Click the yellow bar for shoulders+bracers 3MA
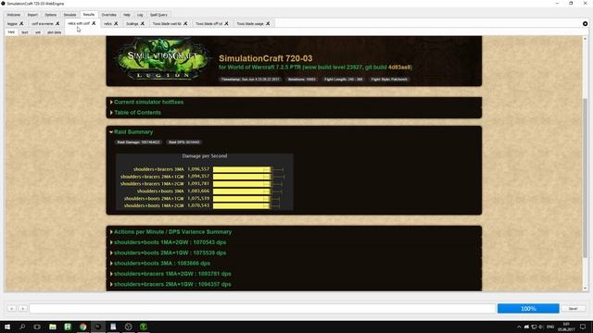The image size is (593, 333). 242,169
